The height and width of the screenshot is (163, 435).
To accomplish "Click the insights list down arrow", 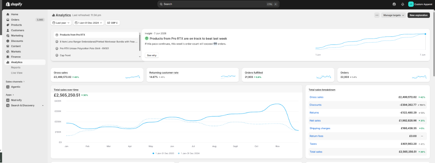I will 140,57.
